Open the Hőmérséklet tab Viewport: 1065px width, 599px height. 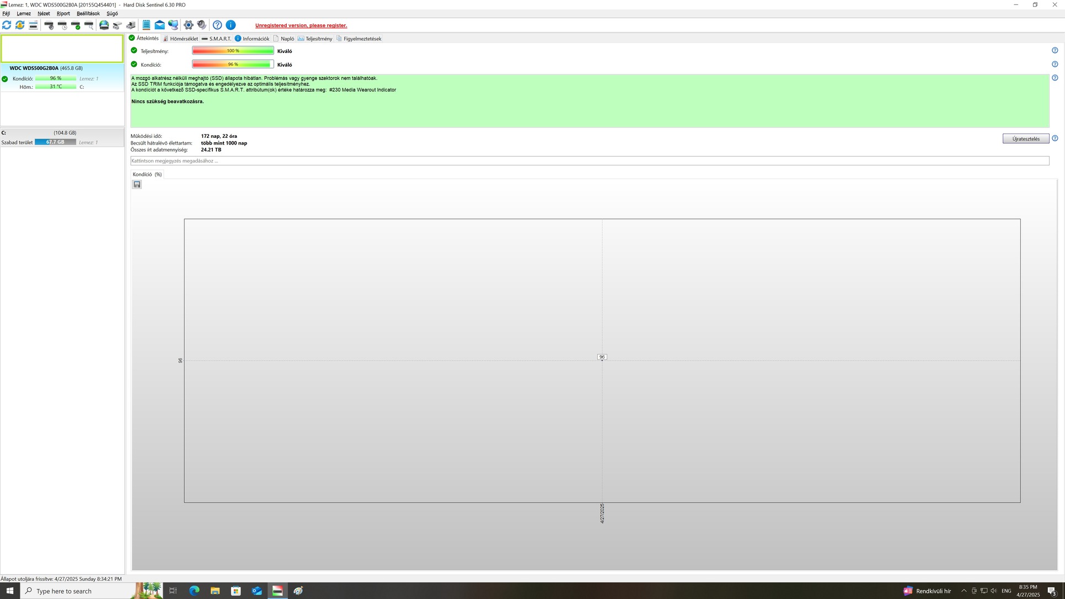point(180,39)
